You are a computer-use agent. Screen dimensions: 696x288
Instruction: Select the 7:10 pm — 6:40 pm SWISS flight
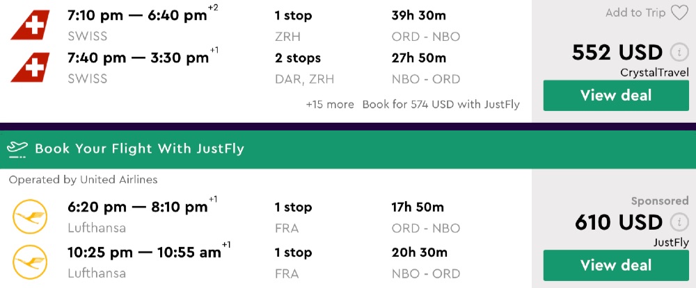pos(137,15)
